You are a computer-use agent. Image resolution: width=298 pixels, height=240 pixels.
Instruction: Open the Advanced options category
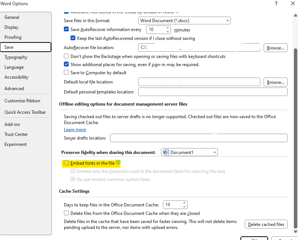tap(25, 89)
